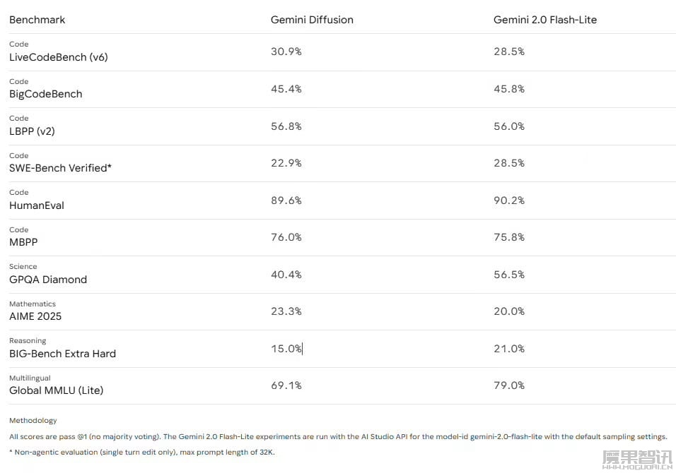Select the GPQA Diamond row label

click(x=48, y=280)
